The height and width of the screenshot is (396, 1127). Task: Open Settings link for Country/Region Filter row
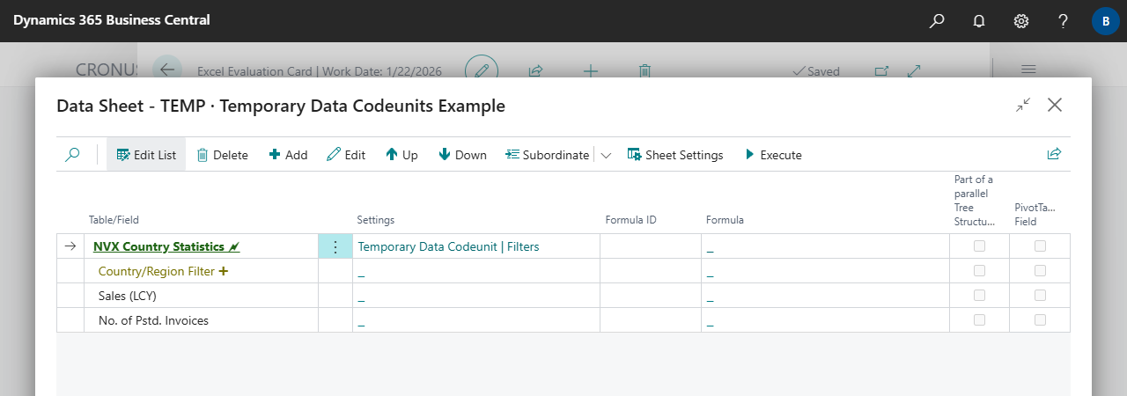(361, 273)
